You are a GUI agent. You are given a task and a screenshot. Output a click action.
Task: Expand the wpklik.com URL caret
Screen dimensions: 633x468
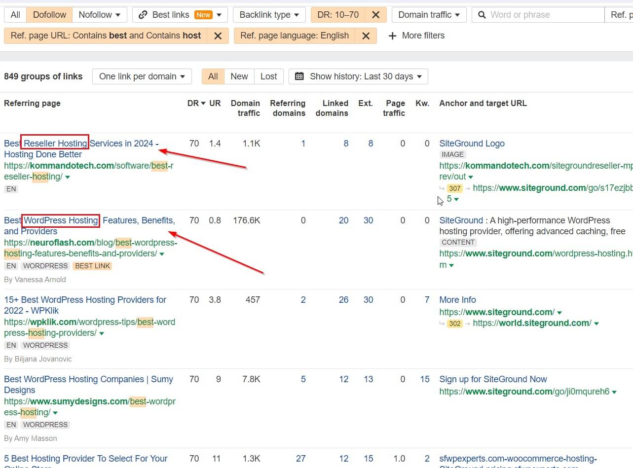click(102, 333)
